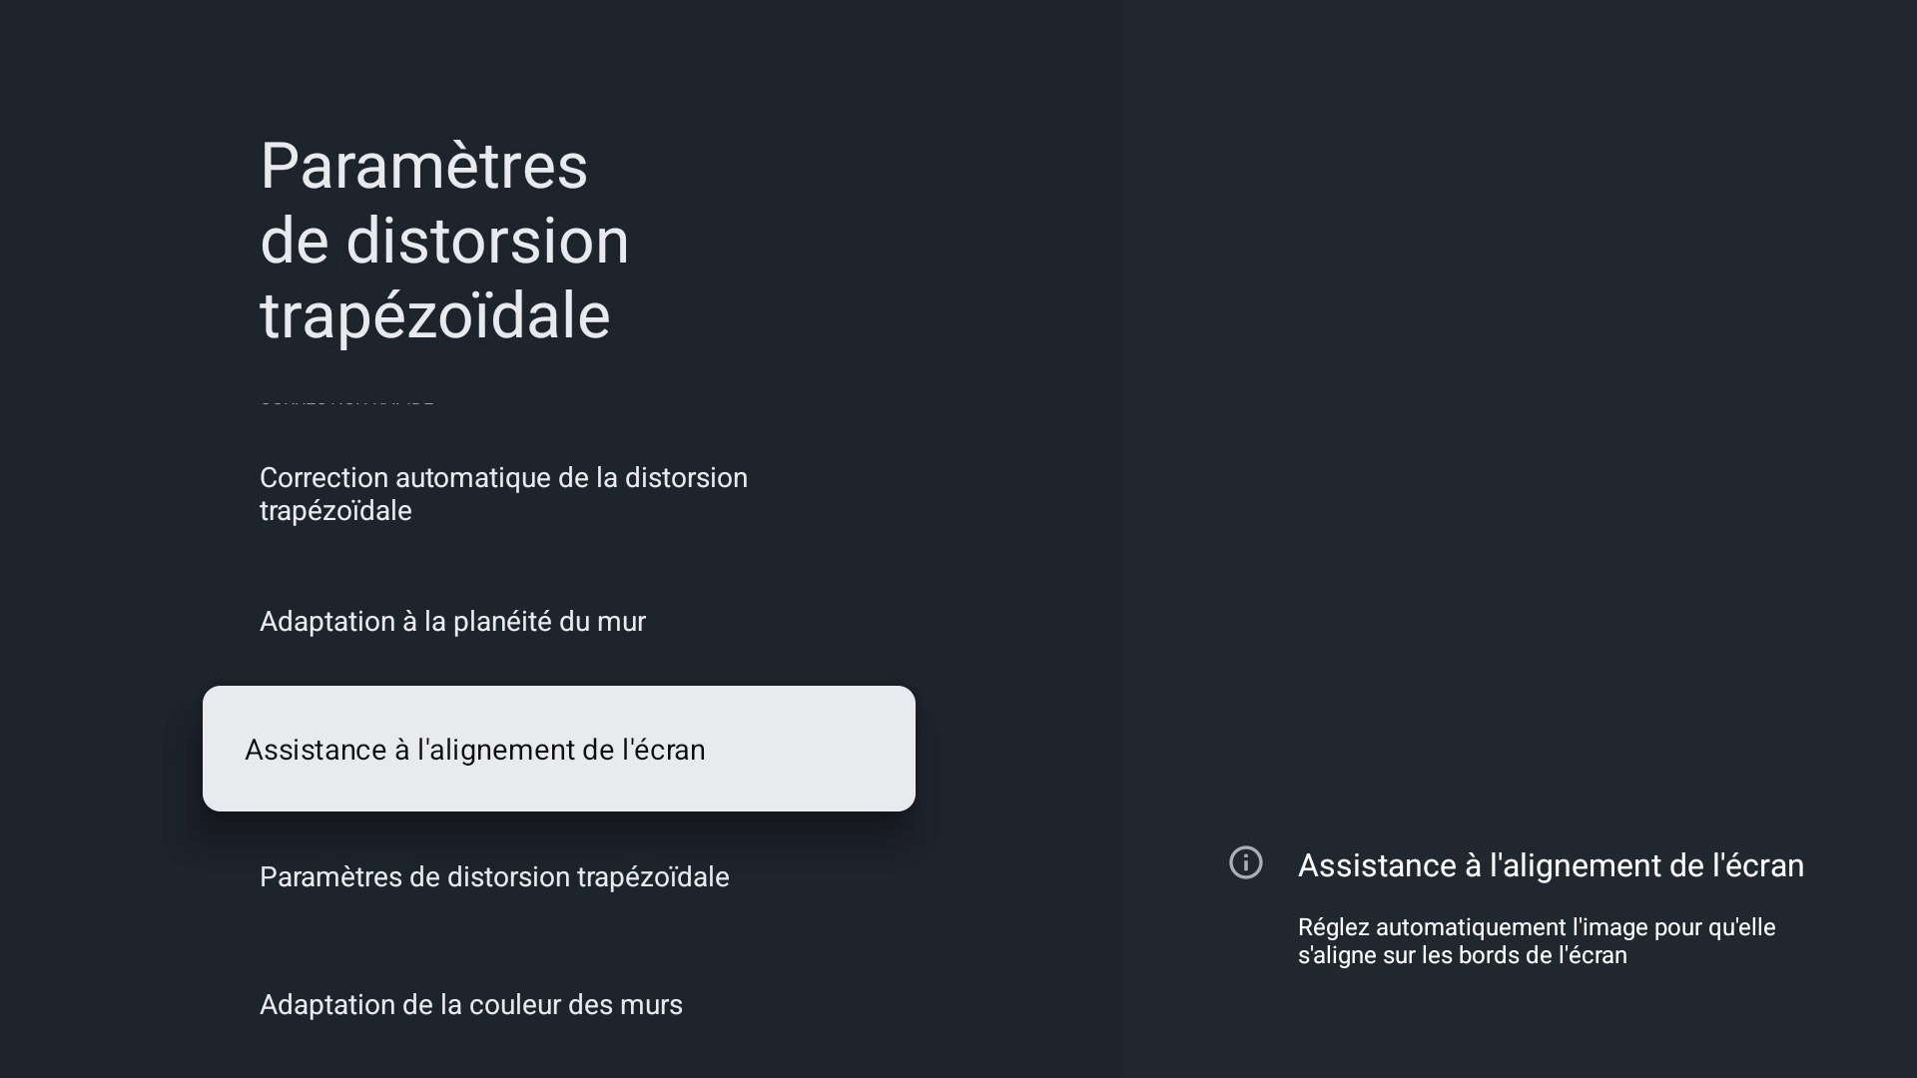1917x1078 pixels.
Task: Open the Paramètres de distorsion trapézoïdale list entry
Action: pos(494,877)
